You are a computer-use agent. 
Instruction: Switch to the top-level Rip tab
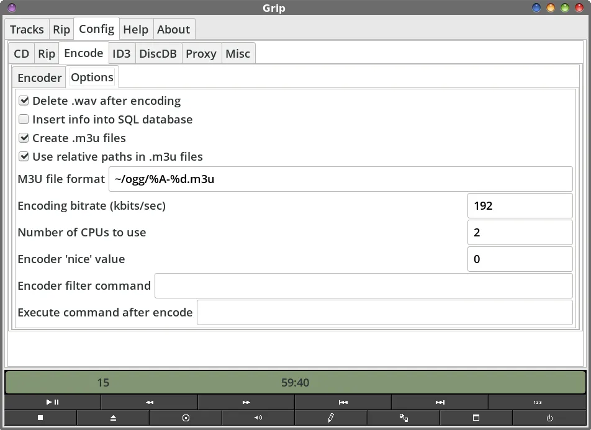tap(61, 29)
